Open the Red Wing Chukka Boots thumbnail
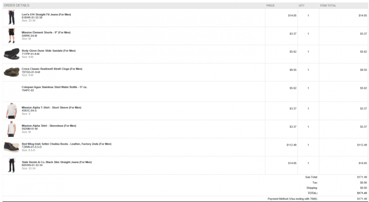This screenshot has height=202, width=369. point(11,147)
